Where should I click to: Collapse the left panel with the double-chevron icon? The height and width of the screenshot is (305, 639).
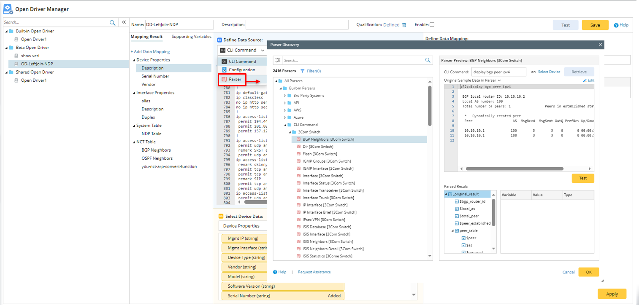pyautogui.click(x=124, y=22)
